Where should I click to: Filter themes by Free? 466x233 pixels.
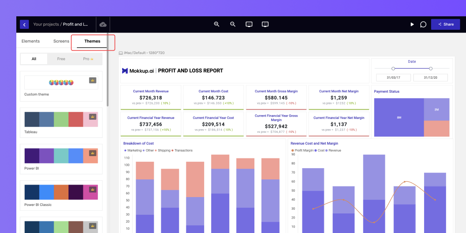[61, 59]
